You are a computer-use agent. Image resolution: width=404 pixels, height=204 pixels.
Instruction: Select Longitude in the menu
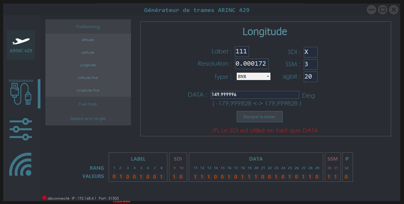pyautogui.click(x=88, y=65)
